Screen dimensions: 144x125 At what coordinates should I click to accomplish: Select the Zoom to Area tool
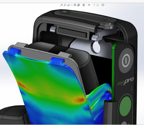point(65,5)
